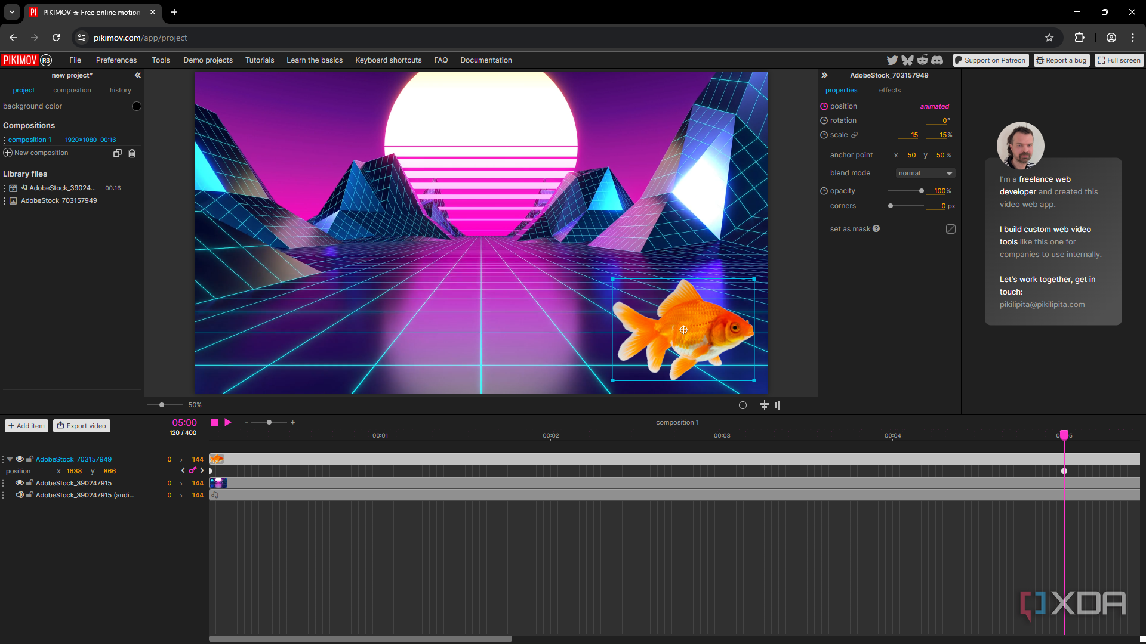1146x644 pixels.
Task: Go to the previous position keyframe
Action: pyautogui.click(x=183, y=470)
